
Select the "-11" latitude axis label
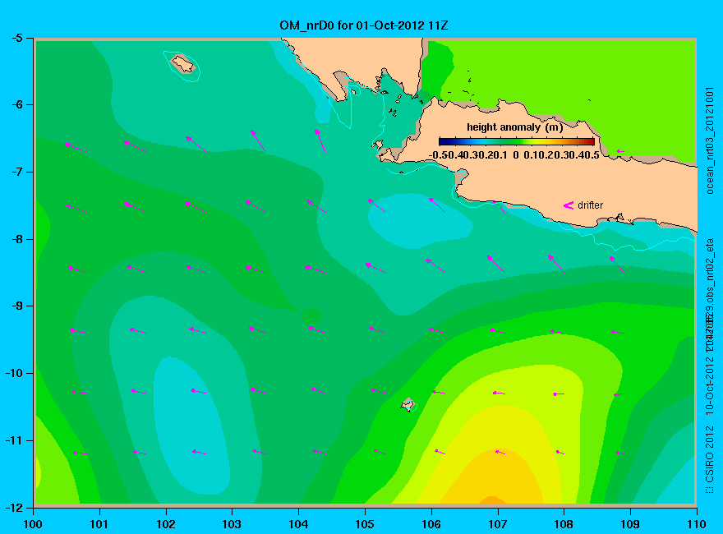(13, 440)
